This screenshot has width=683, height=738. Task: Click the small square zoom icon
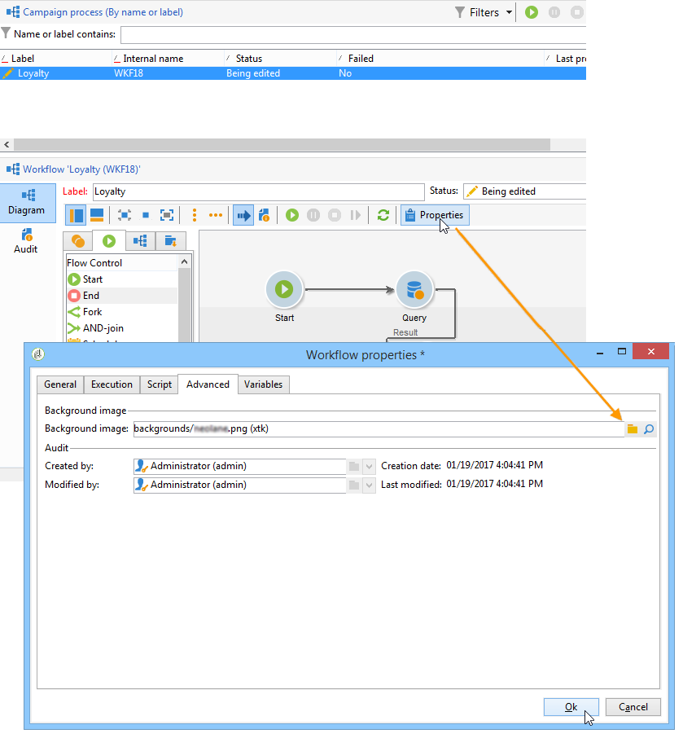146,216
